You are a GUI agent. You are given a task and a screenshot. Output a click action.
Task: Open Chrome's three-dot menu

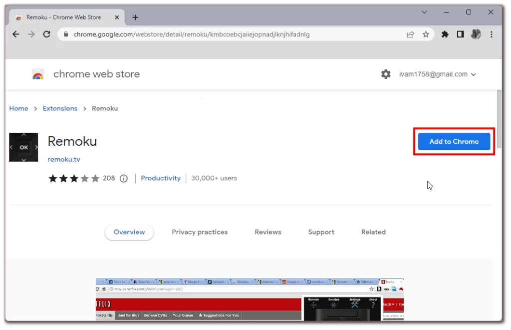point(492,34)
